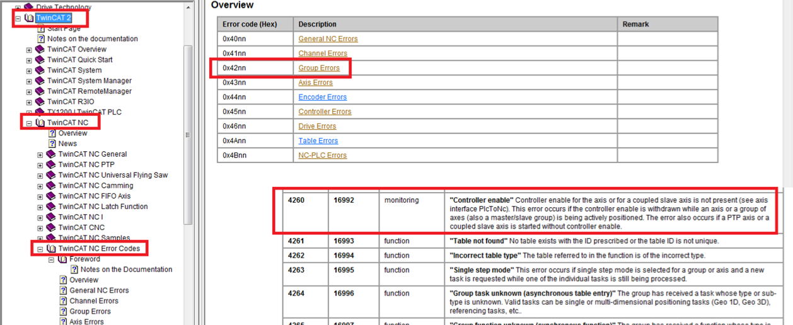This screenshot has width=793, height=325.
Task: Expand the TwinCAT NC Latch Function node
Action: pos(40,207)
